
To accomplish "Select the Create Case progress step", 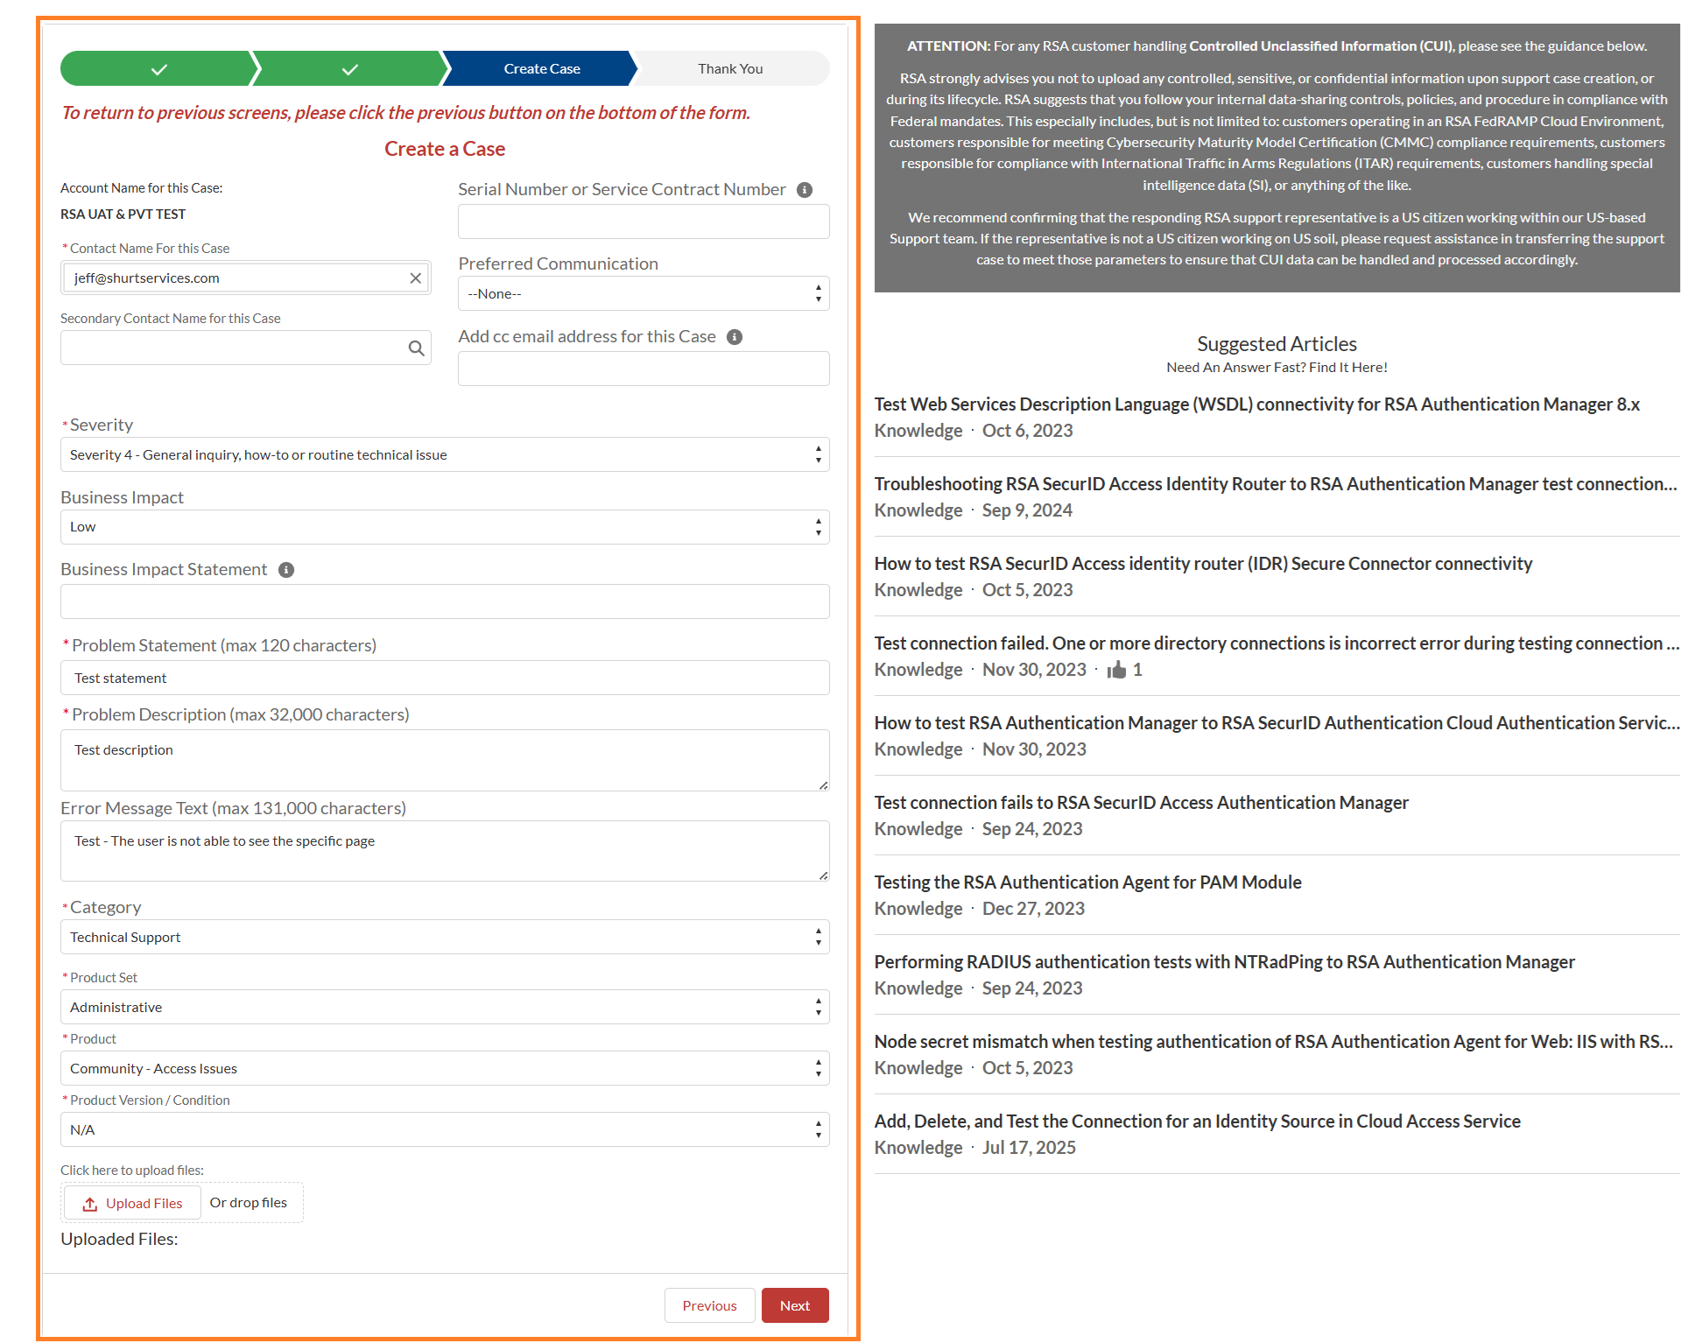I will (x=541, y=69).
